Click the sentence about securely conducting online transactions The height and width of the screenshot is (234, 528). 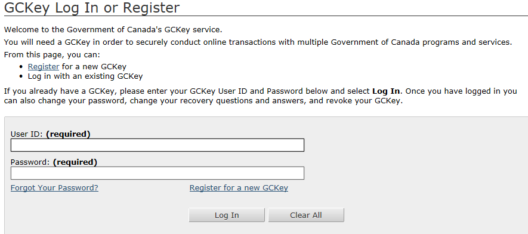point(258,42)
